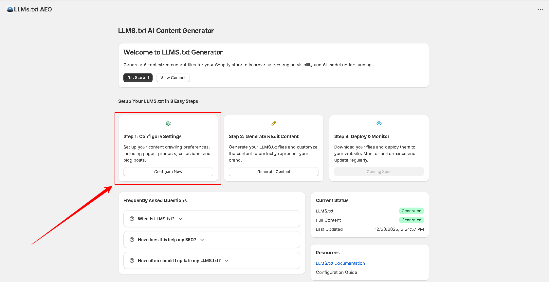Screen dimensions: 549x282
Task: Expand the How does this help my SEO? chevron
Action: (x=202, y=240)
